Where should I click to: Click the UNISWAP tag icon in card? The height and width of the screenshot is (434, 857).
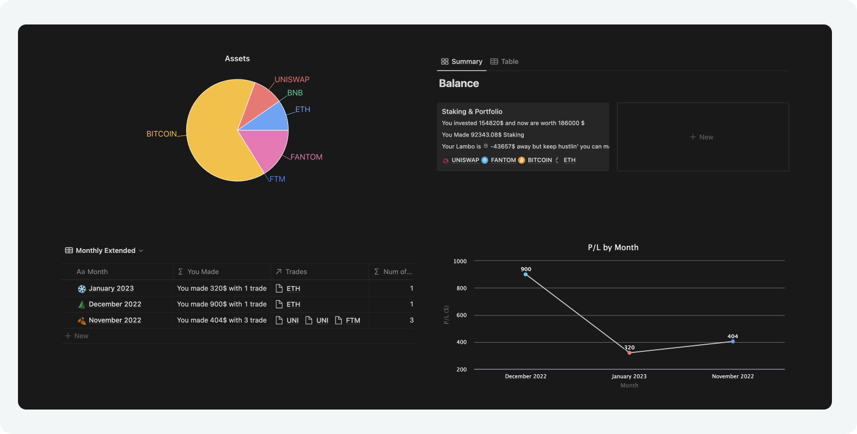pyautogui.click(x=445, y=160)
